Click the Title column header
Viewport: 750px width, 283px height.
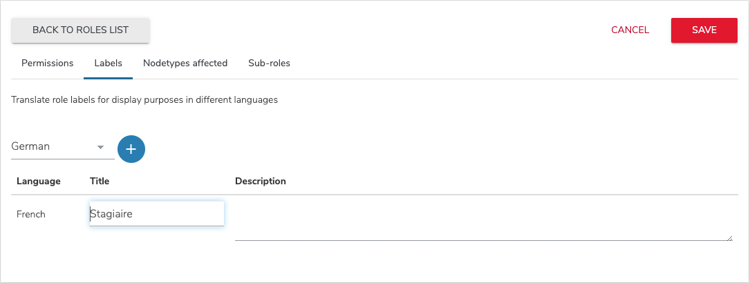coord(100,182)
